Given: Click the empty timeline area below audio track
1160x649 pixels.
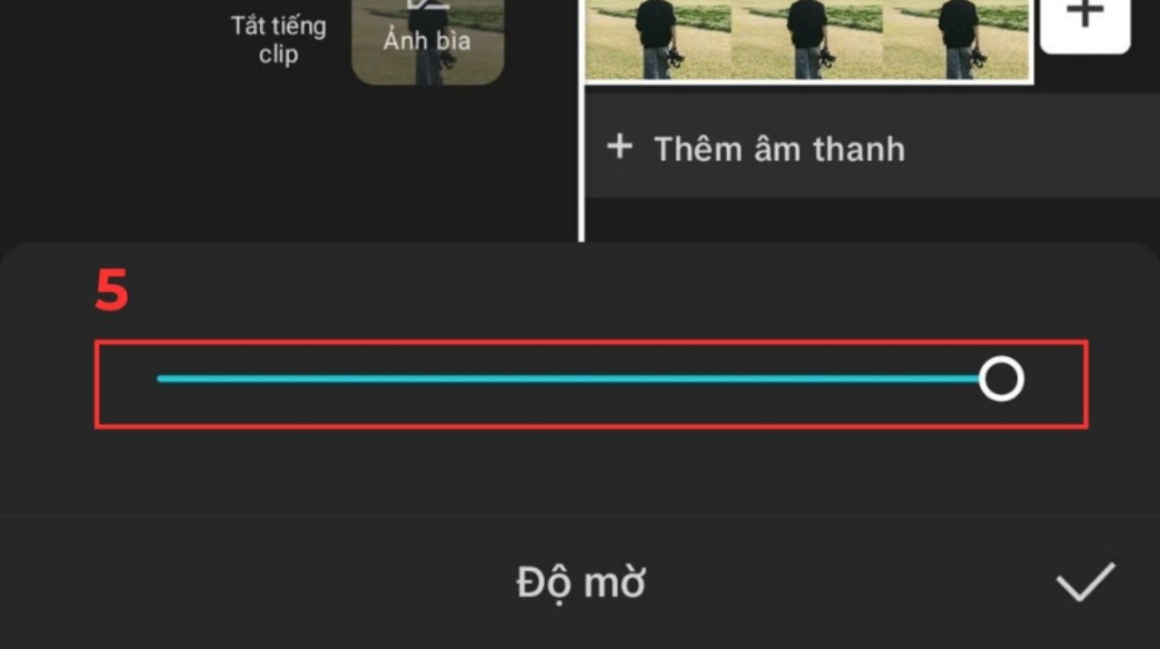Looking at the screenshot, I should (872, 219).
